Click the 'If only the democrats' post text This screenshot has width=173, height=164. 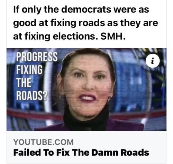click(x=85, y=23)
